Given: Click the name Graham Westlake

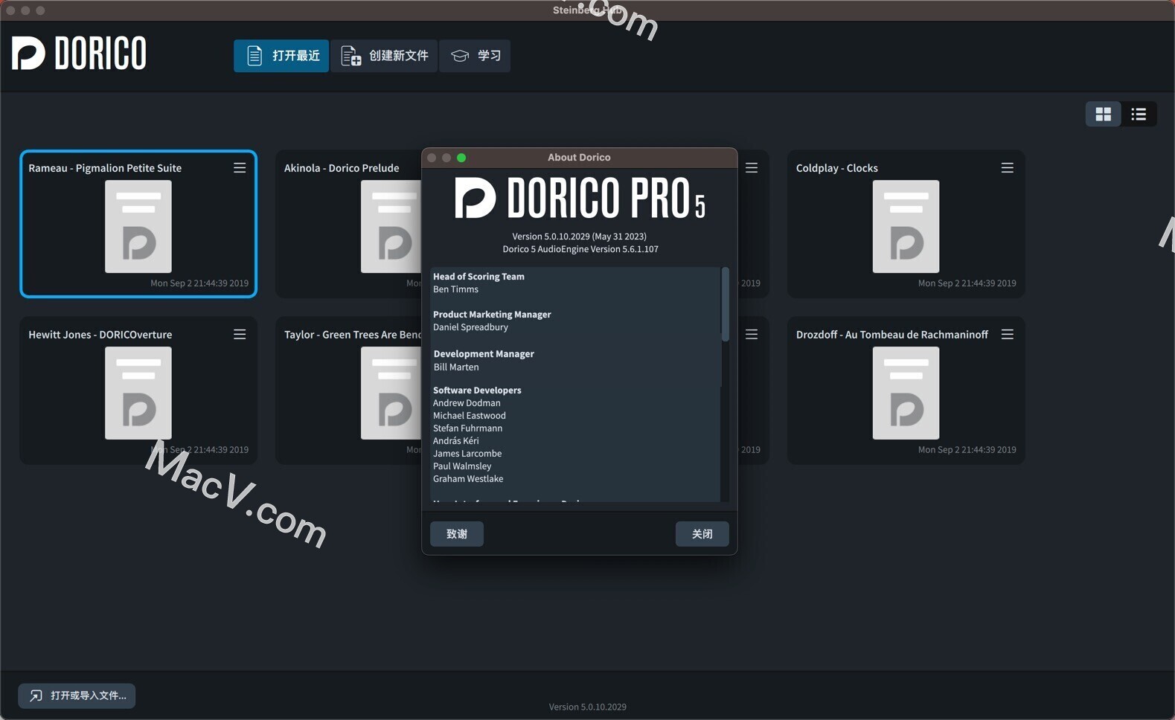Looking at the screenshot, I should click(468, 479).
